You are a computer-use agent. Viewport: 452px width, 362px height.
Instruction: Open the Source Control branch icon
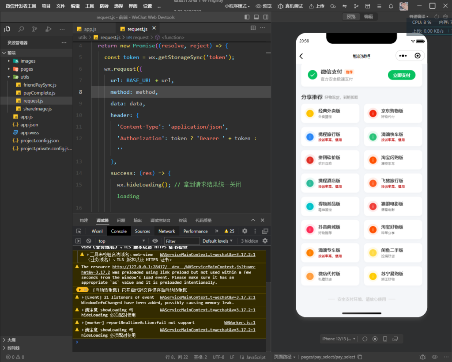tap(34, 29)
